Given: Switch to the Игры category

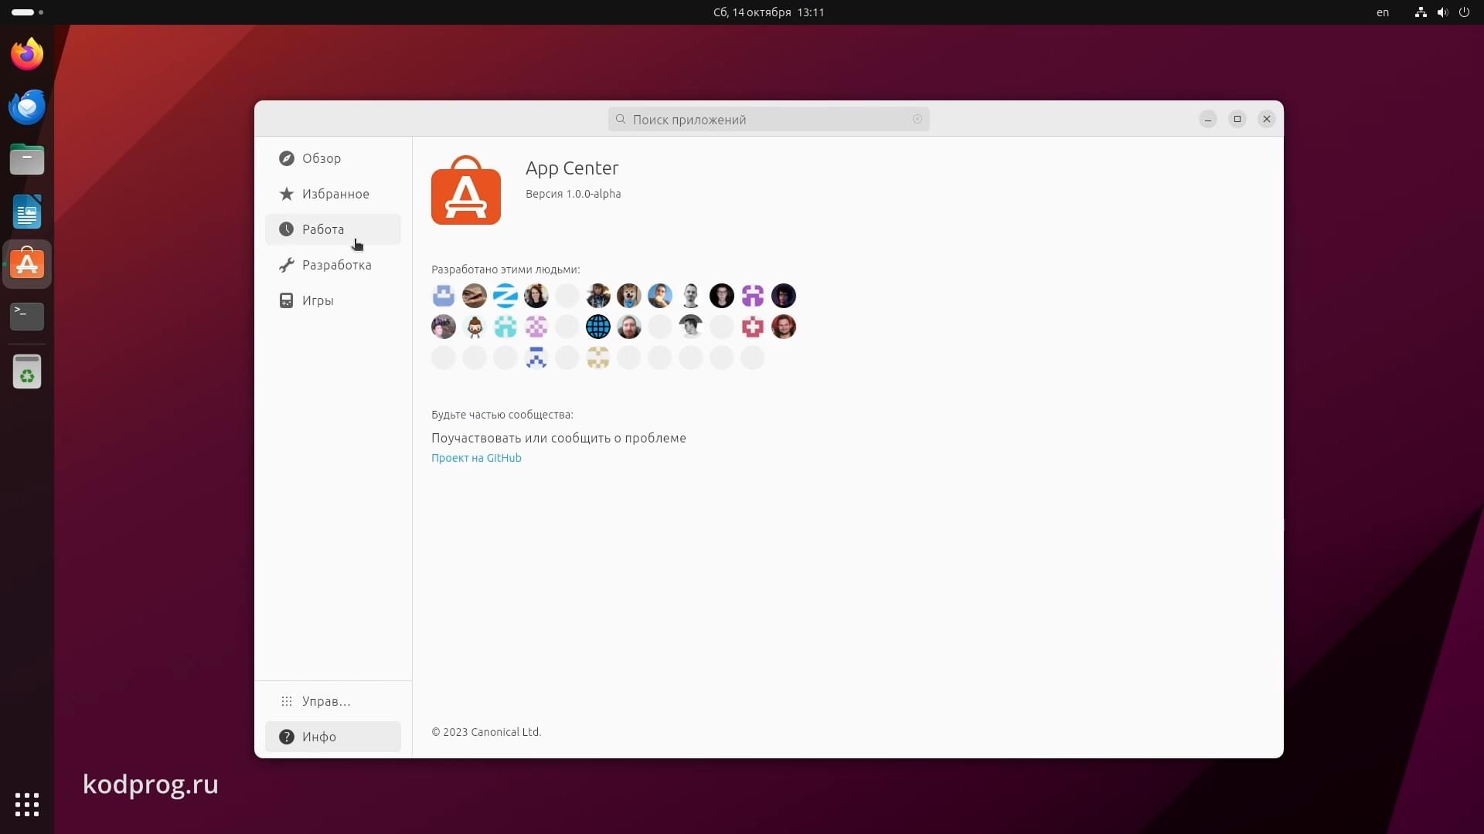Looking at the screenshot, I should (x=333, y=300).
